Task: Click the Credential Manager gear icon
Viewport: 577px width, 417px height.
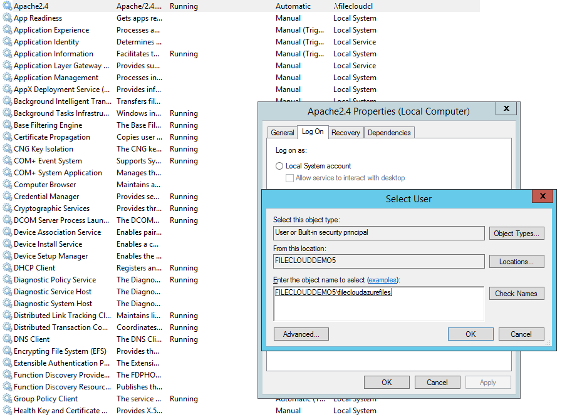Action: 7,197
